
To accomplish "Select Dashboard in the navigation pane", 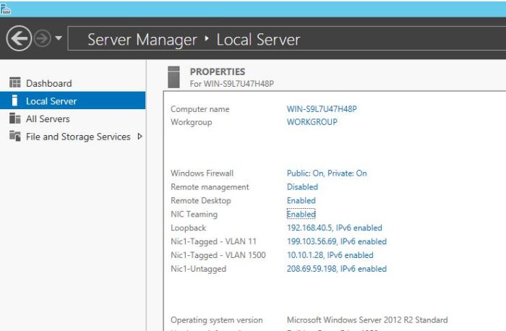I will [x=48, y=83].
